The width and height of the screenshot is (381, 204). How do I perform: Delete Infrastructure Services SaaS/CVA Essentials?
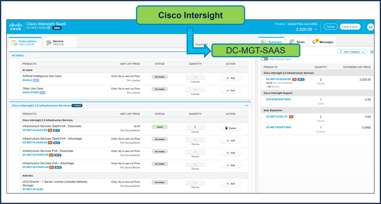[231, 128]
